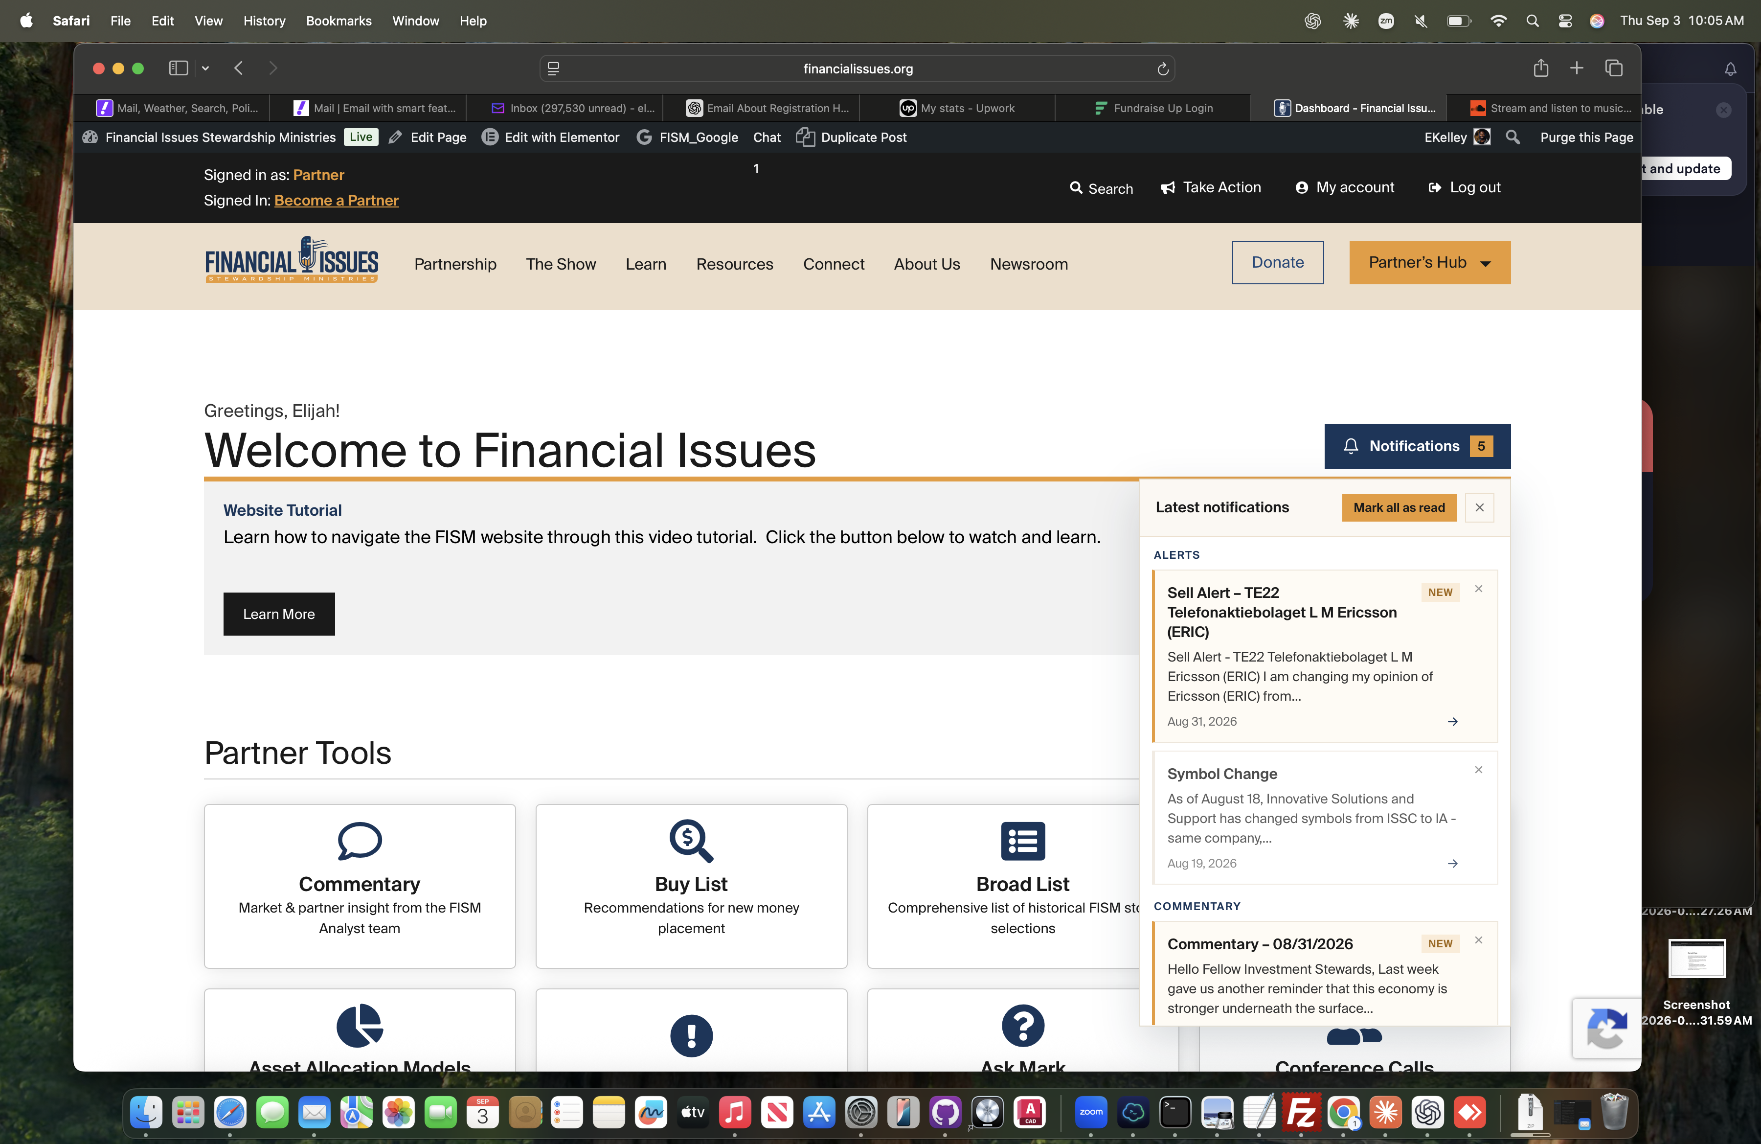Click the Safari address bar
The image size is (1761, 1144).
pos(857,68)
